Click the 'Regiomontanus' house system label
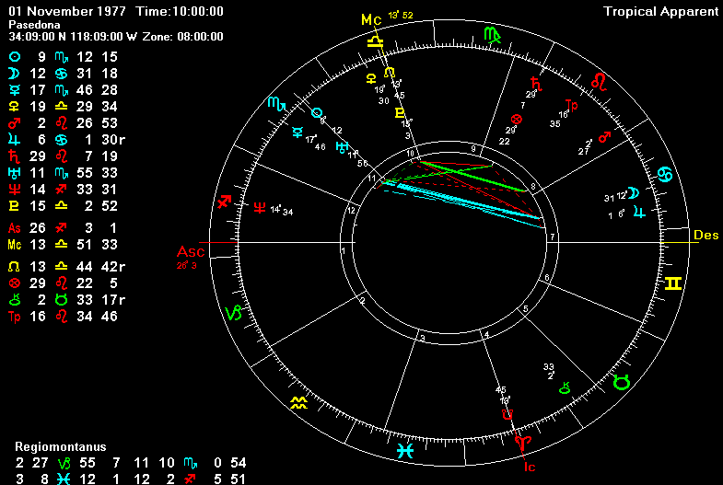 point(61,446)
